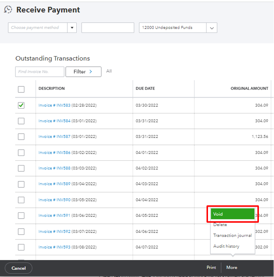Click the ORIGINAL AMOUNT column header
274x277 pixels.
[x=249, y=89]
